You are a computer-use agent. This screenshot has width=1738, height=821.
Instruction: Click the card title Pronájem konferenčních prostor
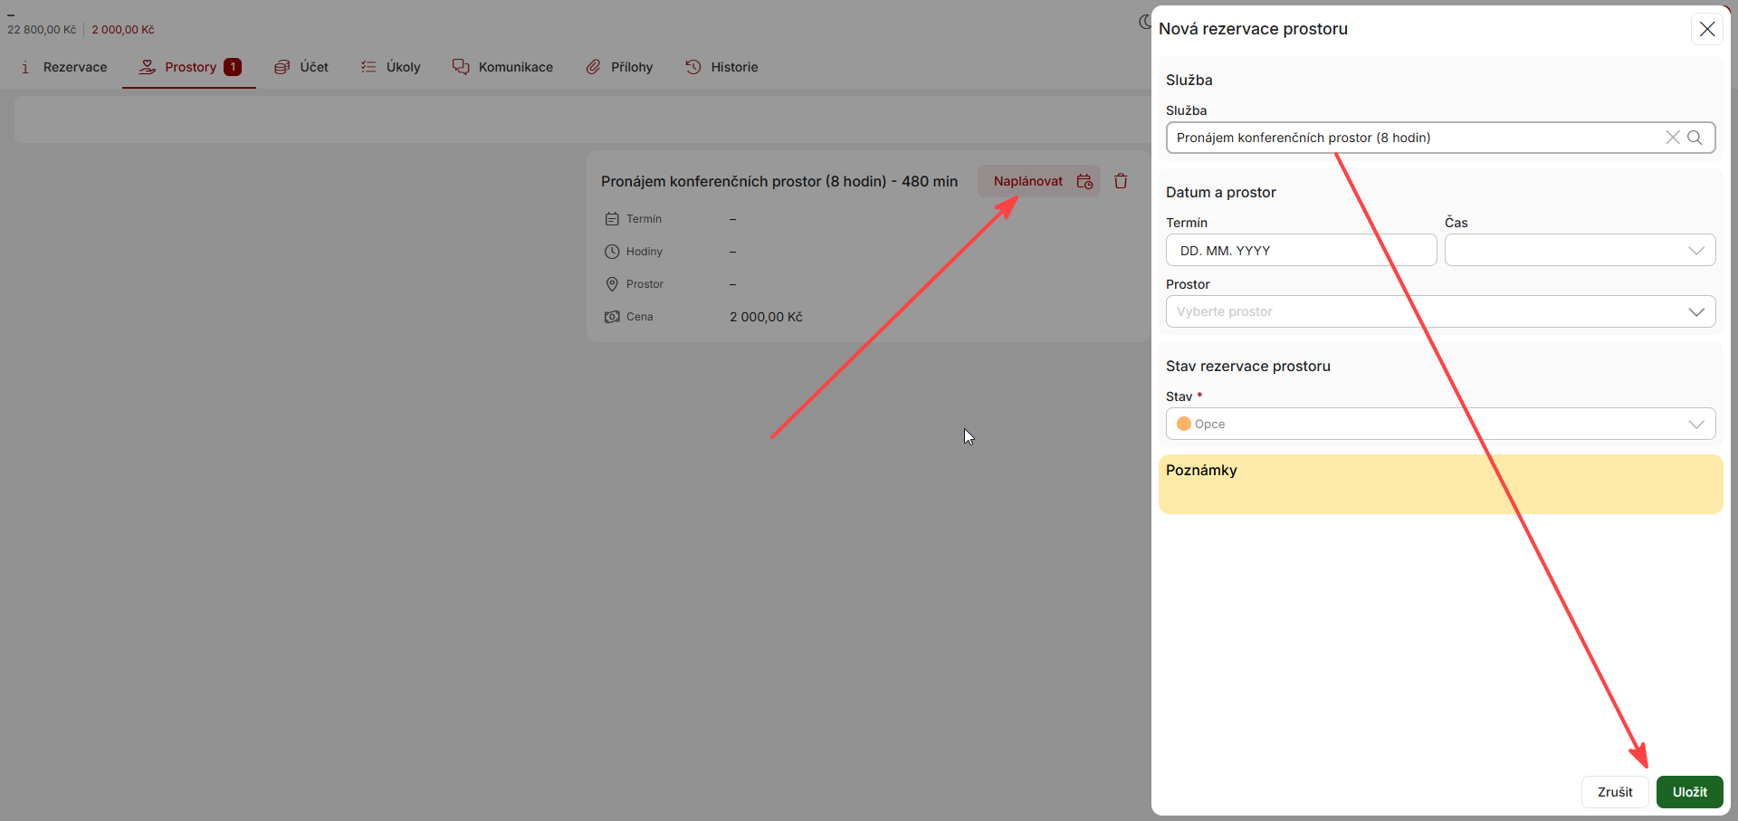[x=779, y=181]
